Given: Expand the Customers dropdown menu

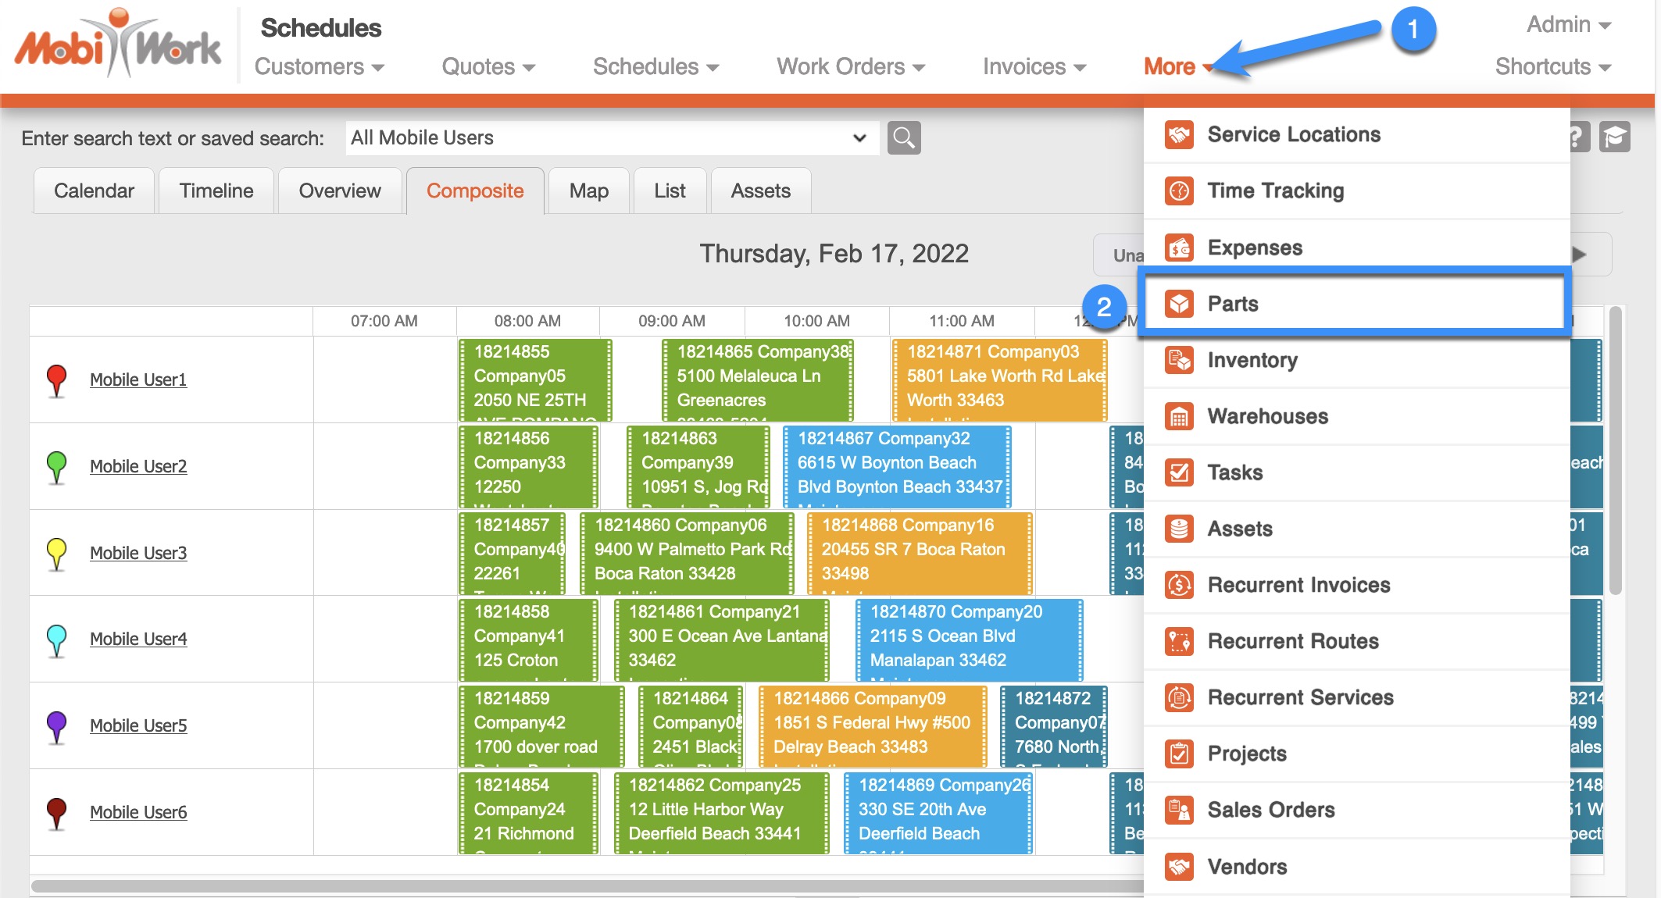Looking at the screenshot, I should (x=319, y=67).
